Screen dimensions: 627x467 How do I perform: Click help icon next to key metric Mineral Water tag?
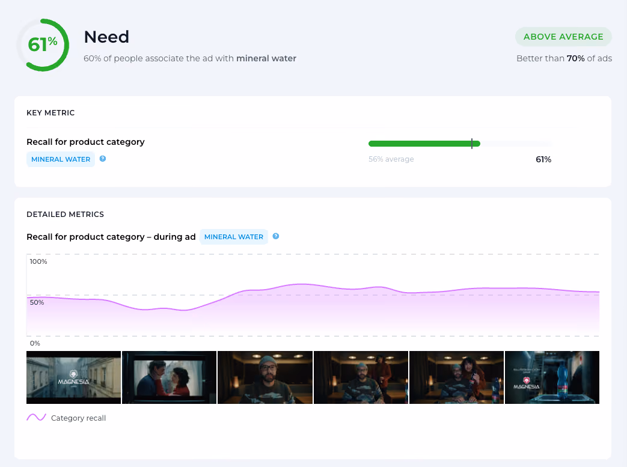click(x=103, y=159)
